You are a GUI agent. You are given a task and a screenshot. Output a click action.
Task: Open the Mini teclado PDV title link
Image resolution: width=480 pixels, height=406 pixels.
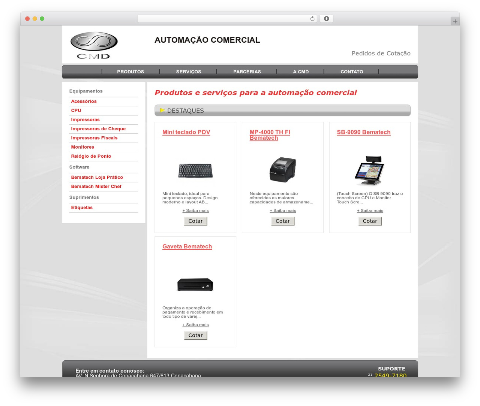186,132
